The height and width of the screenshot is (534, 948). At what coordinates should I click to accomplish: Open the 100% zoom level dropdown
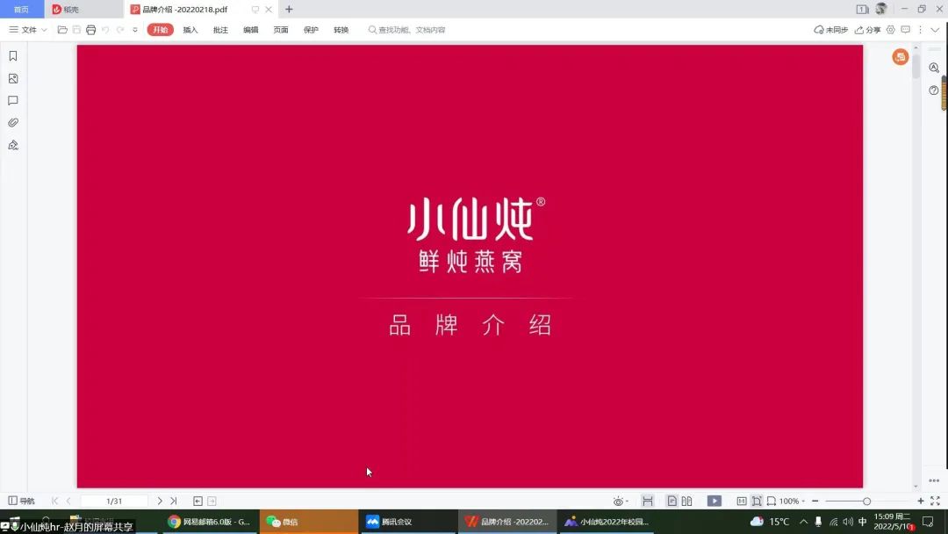click(793, 502)
